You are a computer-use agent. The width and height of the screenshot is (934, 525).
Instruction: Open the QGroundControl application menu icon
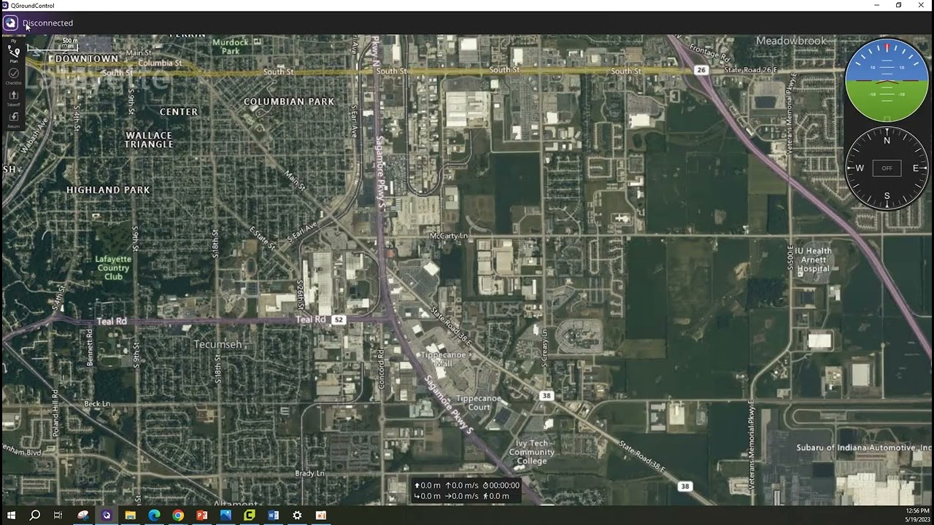(10, 23)
